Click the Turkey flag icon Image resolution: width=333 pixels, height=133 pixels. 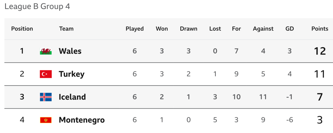pyautogui.click(x=46, y=74)
